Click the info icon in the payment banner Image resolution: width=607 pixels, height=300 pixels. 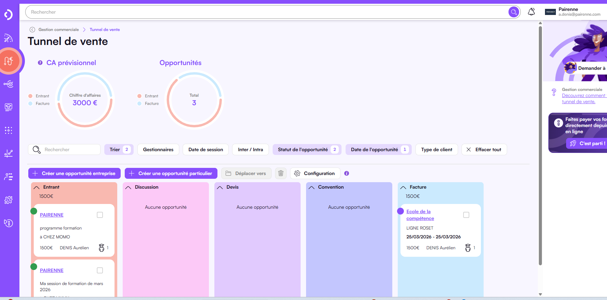558,123
